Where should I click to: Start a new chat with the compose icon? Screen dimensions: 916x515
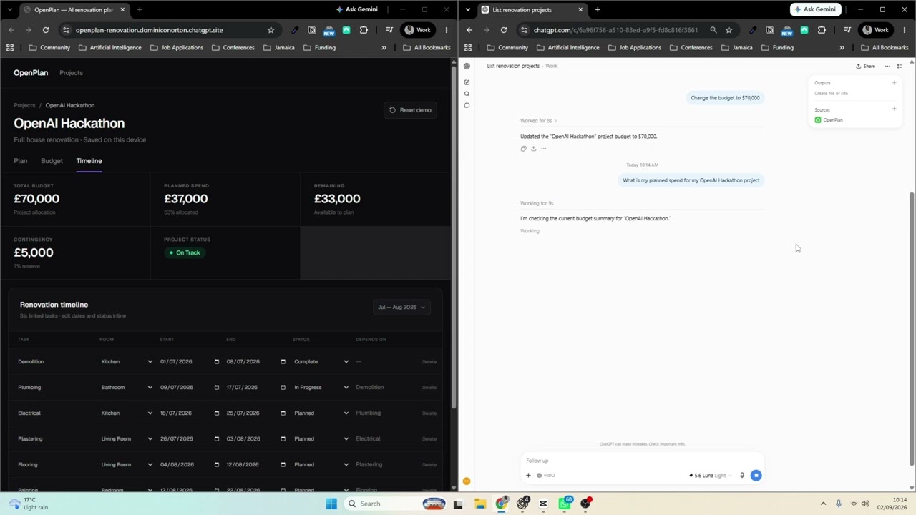(x=467, y=82)
